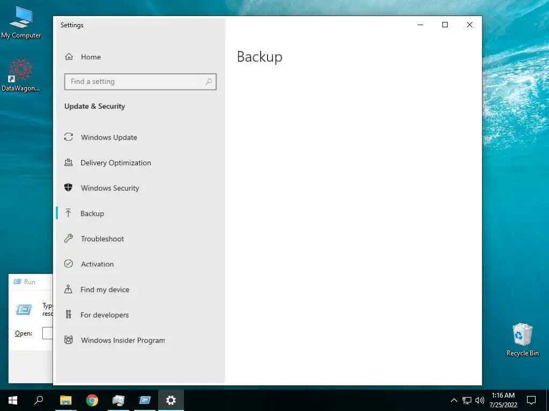Select the DataWagon desktop shortcut
Viewport: 549px width, 411px height.
(x=21, y=75)
